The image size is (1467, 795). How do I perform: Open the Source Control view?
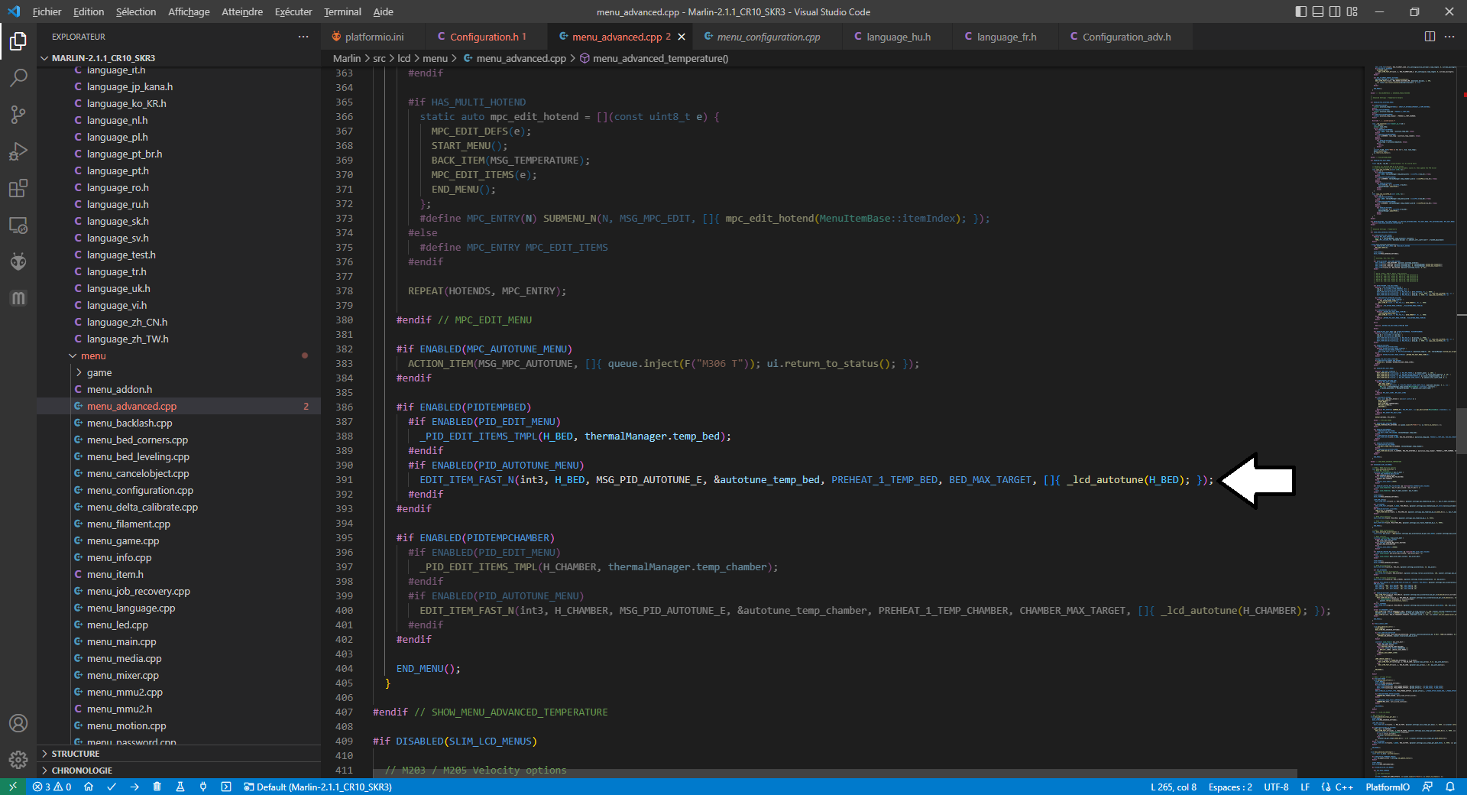(x=18, y=114)
